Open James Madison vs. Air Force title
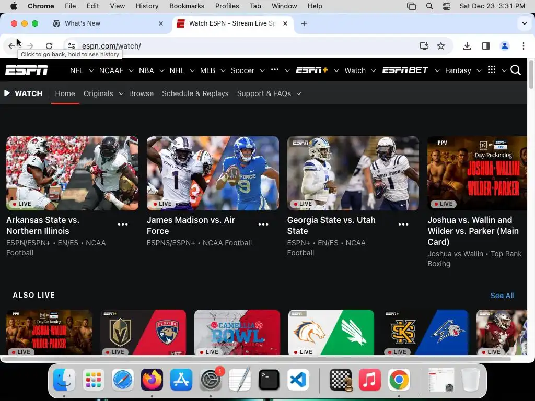 (x=191, y=226)
